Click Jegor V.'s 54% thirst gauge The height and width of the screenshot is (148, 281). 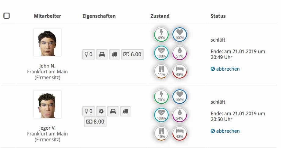pyautogui.click(x=180, y=115)
